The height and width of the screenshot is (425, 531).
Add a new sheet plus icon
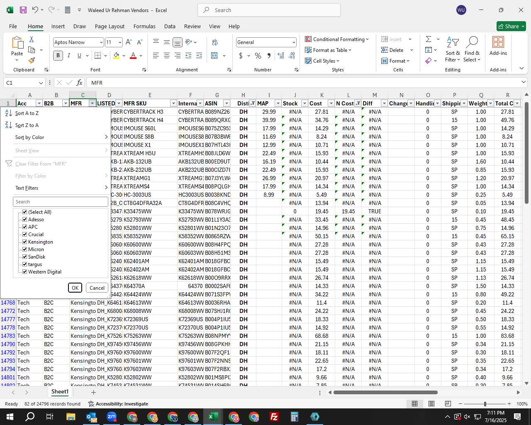(x=93, y=392)
